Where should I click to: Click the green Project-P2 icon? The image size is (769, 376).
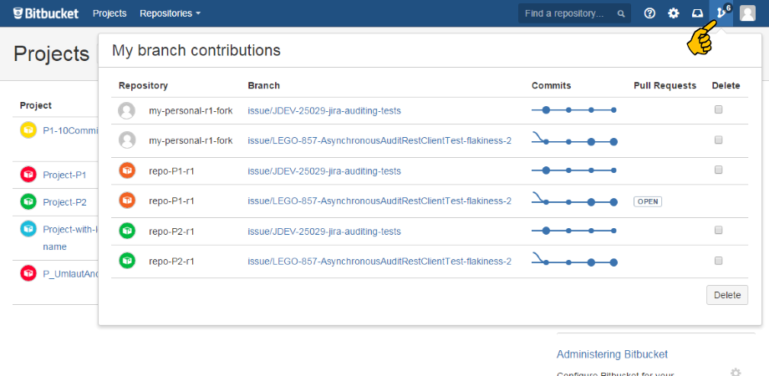coord(28,201)
